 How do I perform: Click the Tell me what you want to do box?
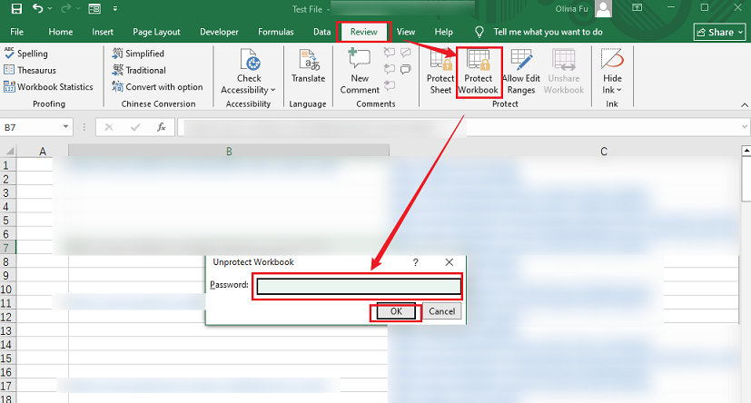pyautogui.click(x=548, y=32)
